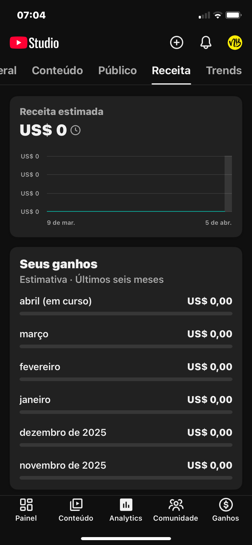Viewport: 252px width, 545px height.
Task: Select the Trends tab
Action: [224, 71]
